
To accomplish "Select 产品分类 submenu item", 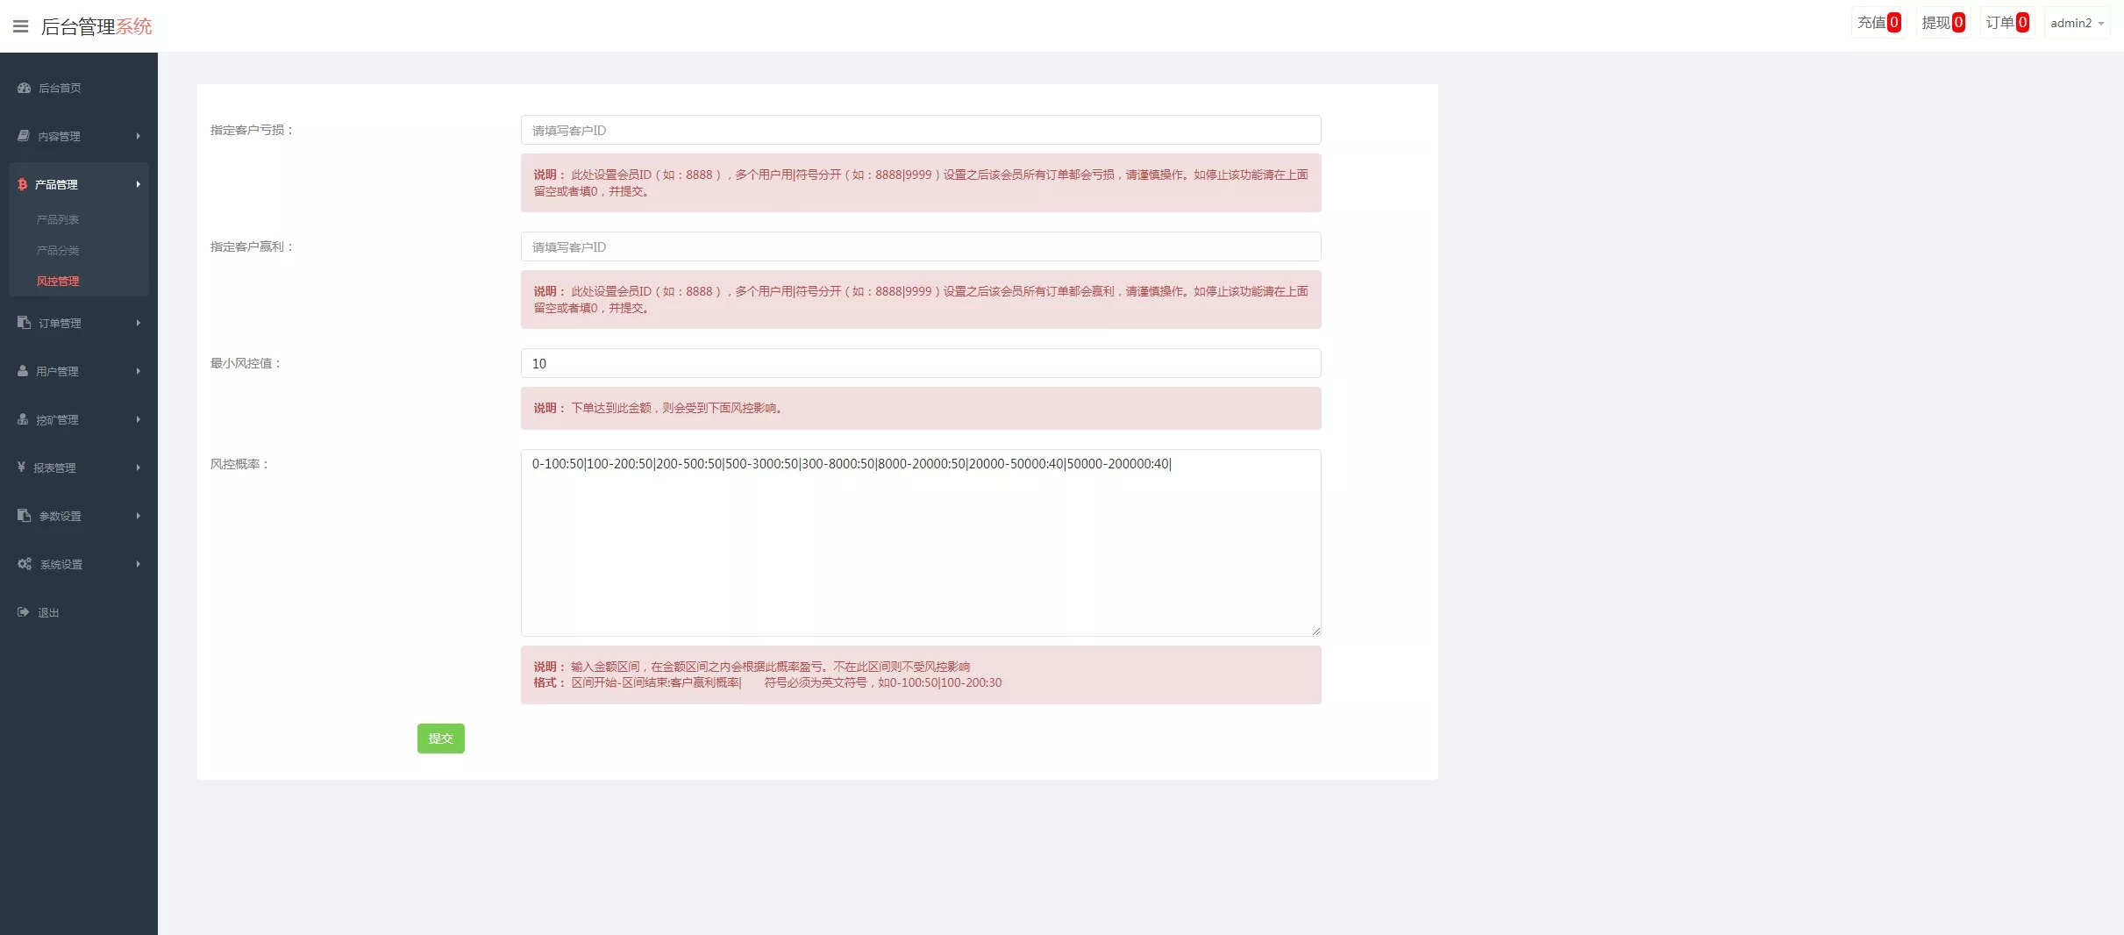I will click(x=58, y=250).
